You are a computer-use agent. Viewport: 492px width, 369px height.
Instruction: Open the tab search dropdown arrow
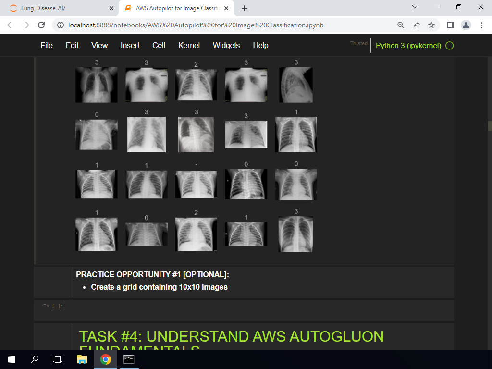415,7
